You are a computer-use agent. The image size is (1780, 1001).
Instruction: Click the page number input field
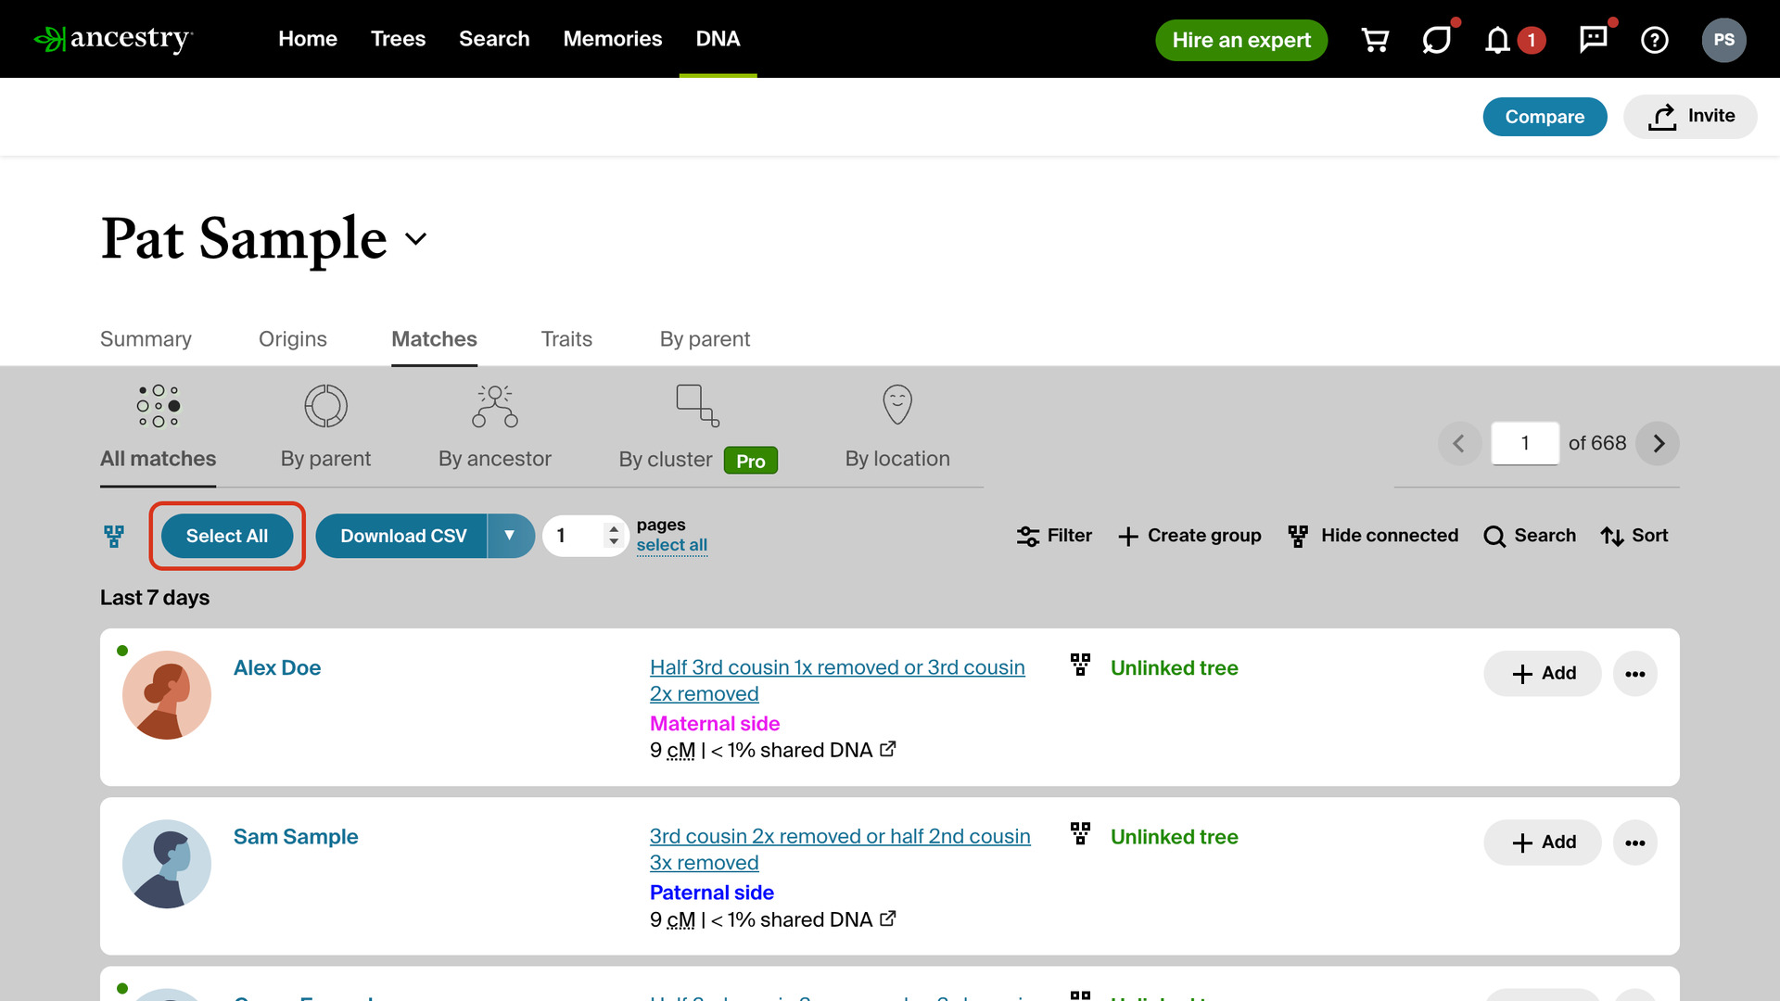(x=1525, y=443)
